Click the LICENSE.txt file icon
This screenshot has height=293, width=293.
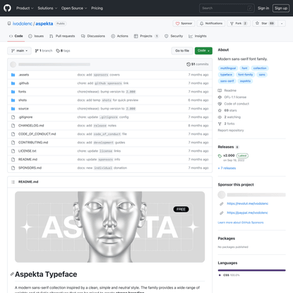(13, 151)
